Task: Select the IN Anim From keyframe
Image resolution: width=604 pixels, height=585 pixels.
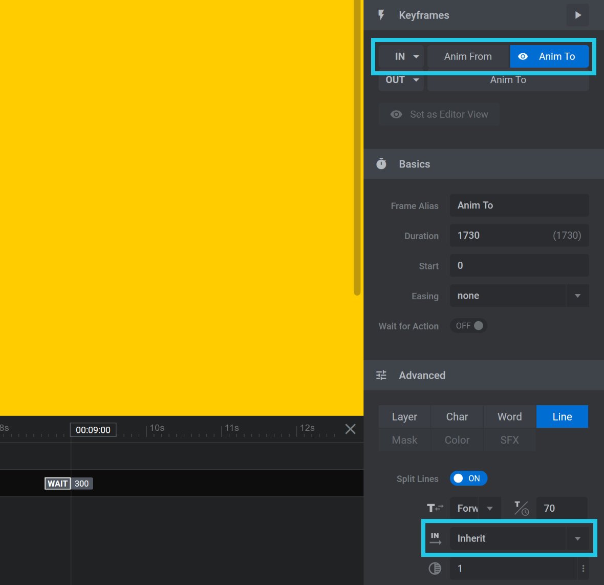Action: click(x=468, y=57)
